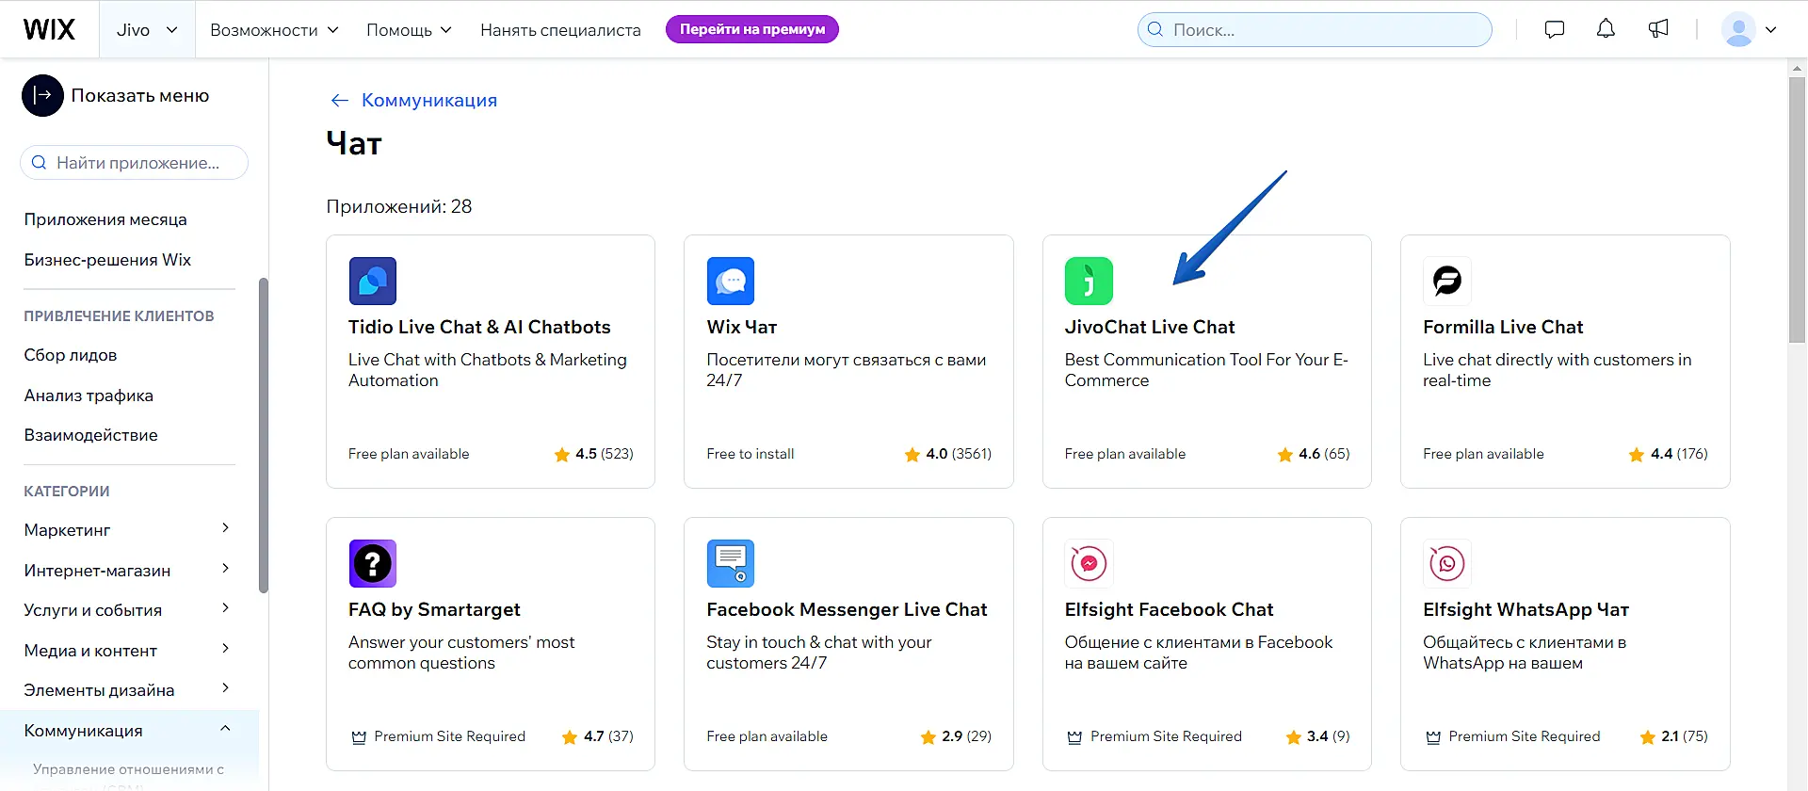Click the Formilla Live Chat icon

click(x=1446, y=281)
